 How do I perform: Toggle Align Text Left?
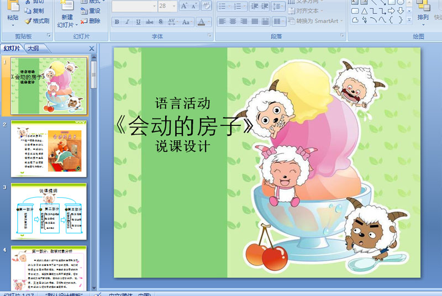point(223,22)
